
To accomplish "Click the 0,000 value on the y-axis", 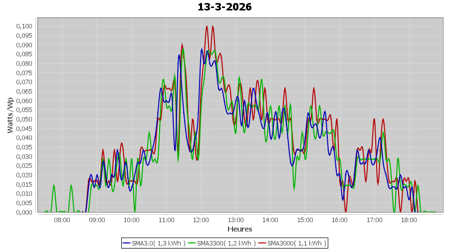I will tap(24, 212).
